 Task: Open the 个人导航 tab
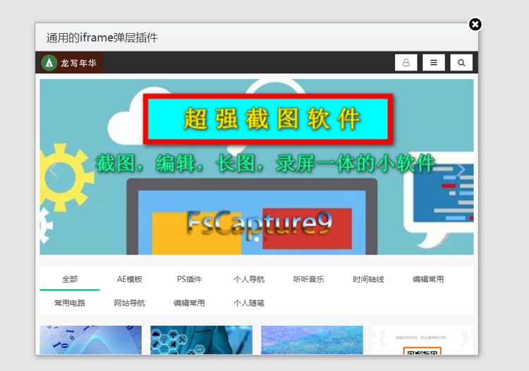[249, 279]
